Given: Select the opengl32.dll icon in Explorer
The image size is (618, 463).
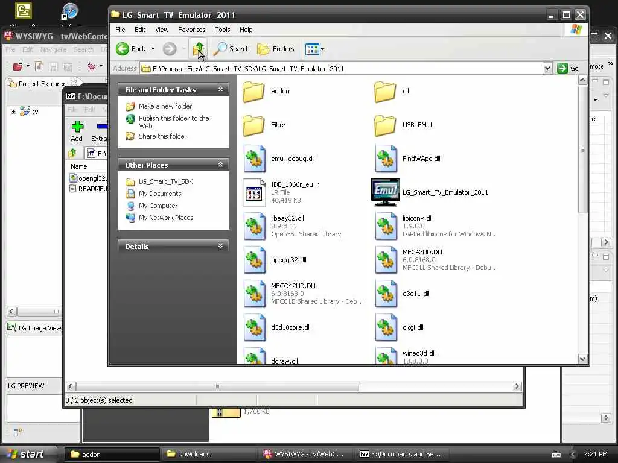Looking at the screenshot, I should pos(254,260).
